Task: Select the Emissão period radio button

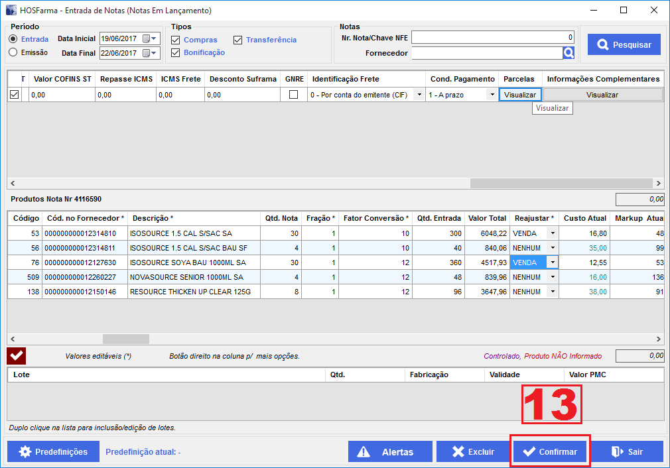Action: point(13,52)
